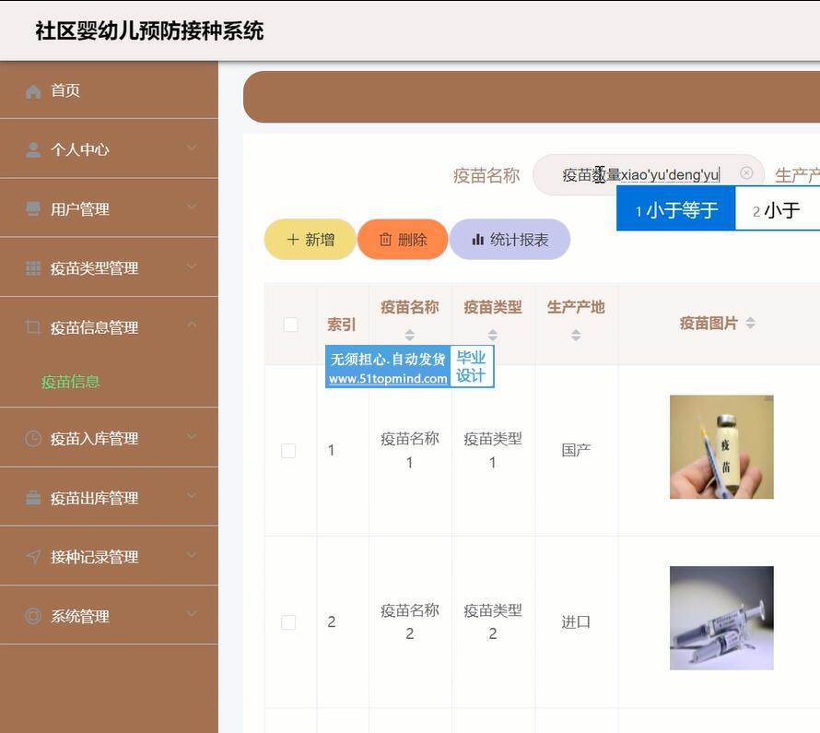Open the 统计报表 chart view
Viewport: 820px width, 733px height.
510,240
